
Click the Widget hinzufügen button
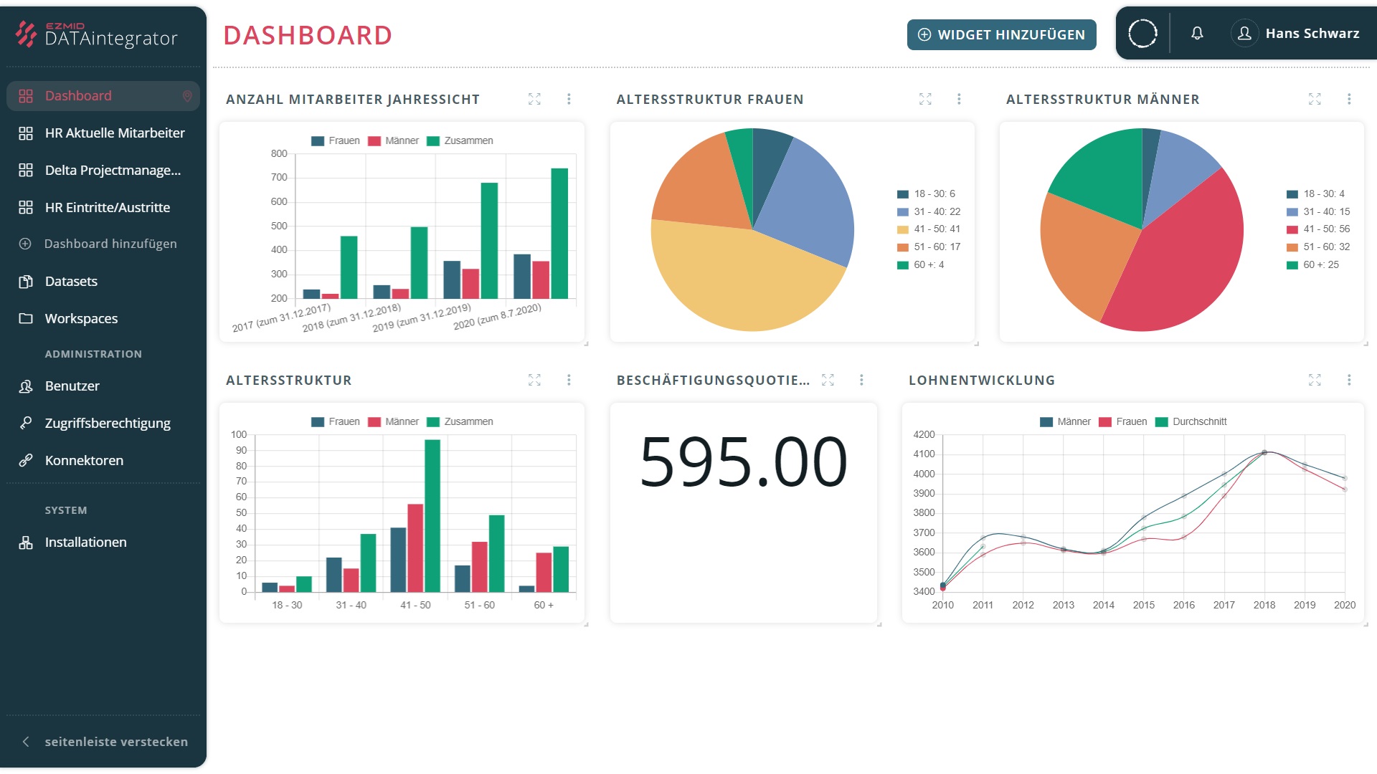tap(1001, 34)
